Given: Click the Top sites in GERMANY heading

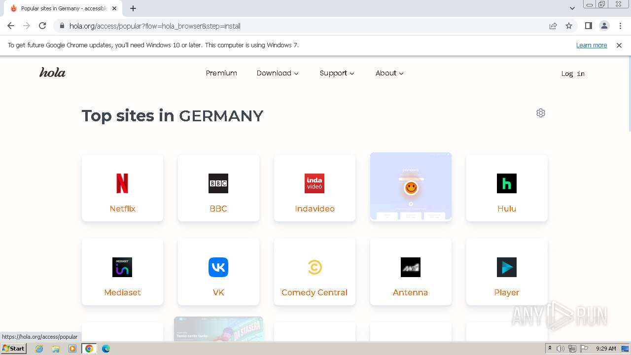Looking at the screenshot, I should coord(173,115).
